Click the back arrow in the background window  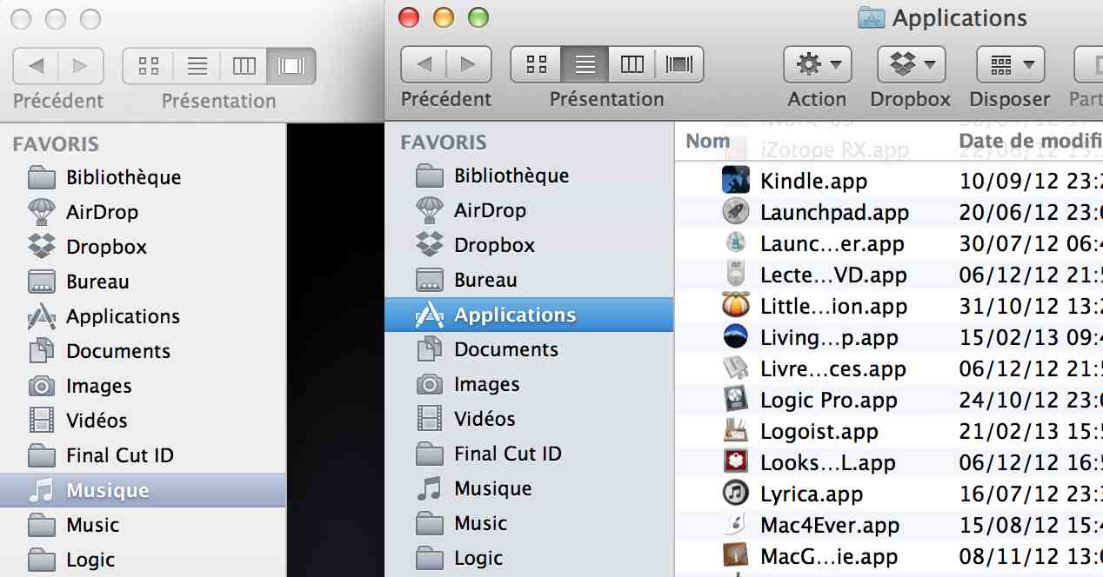click(36, 66)
